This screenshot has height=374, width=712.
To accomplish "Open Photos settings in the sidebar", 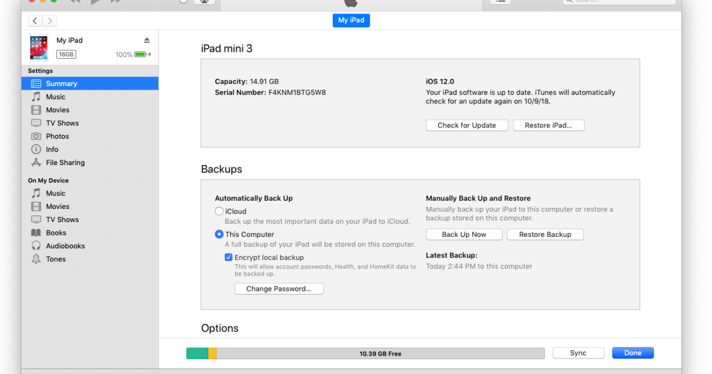I will [x=58, y=136].
